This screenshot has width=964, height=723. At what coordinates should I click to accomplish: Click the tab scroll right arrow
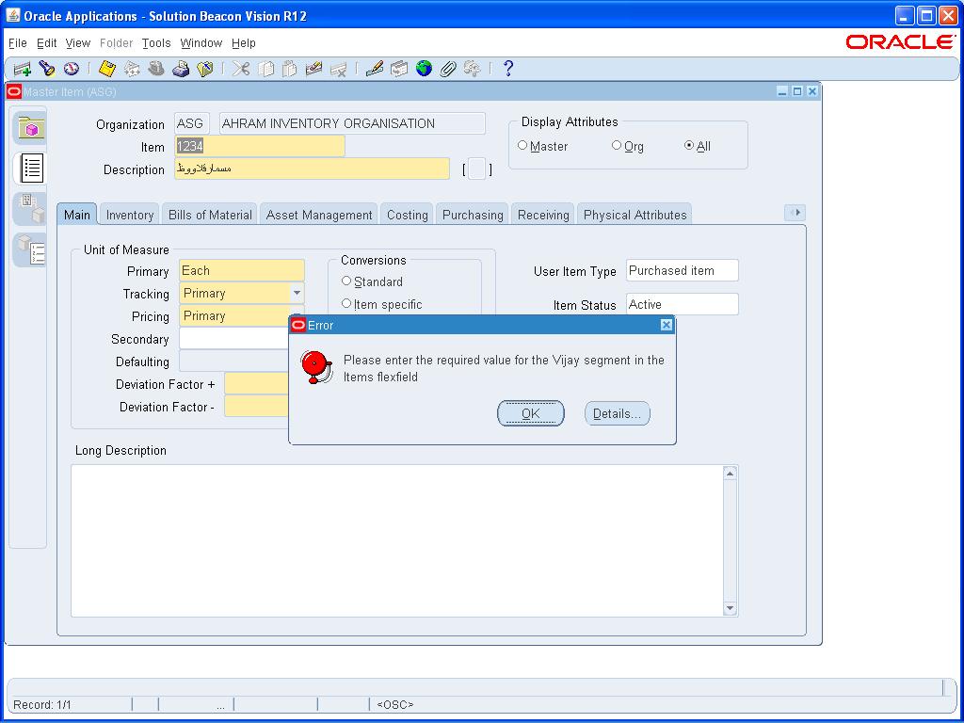(x=795, y=213)
